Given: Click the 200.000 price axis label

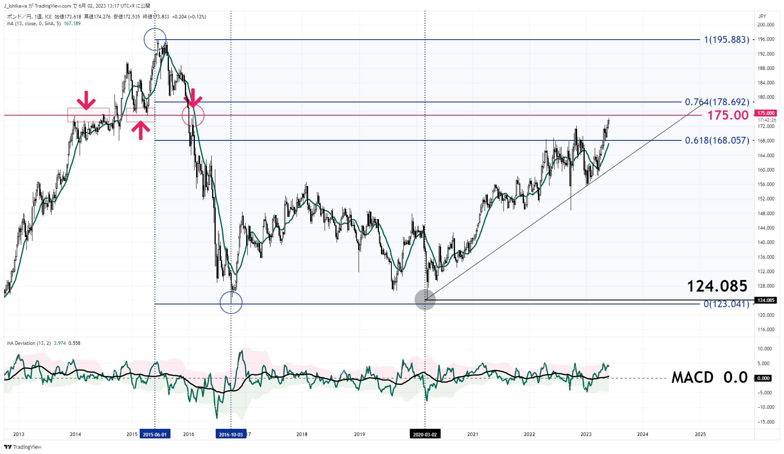Looking at the screenshot, I should click(x=766, y=25).
